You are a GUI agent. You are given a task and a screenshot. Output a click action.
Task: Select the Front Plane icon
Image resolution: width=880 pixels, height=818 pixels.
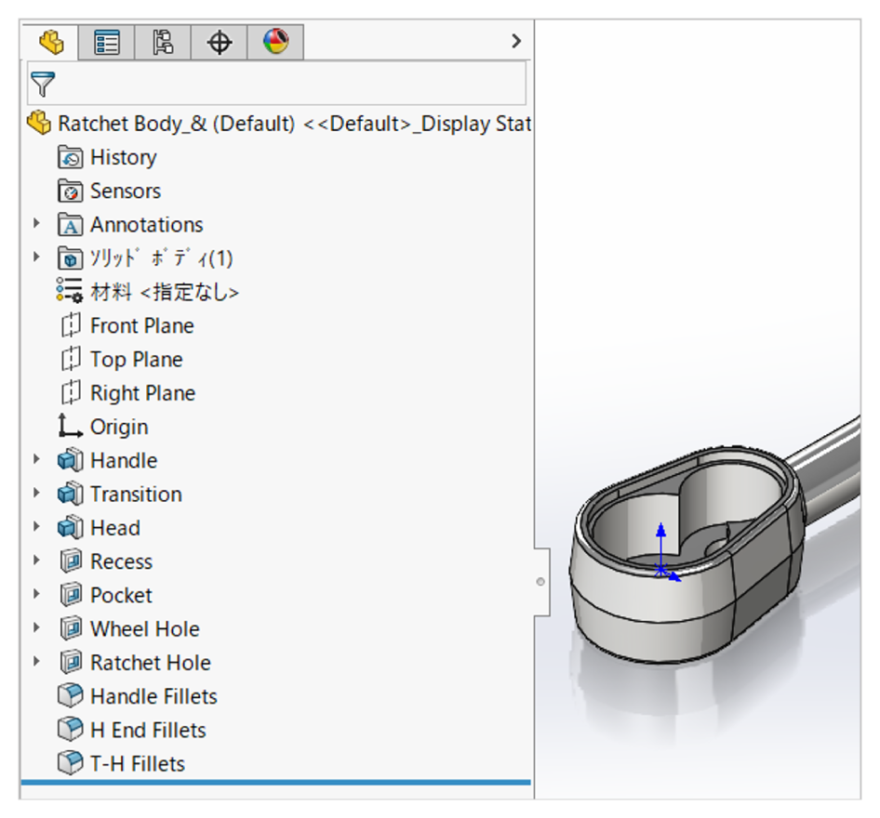71,326
